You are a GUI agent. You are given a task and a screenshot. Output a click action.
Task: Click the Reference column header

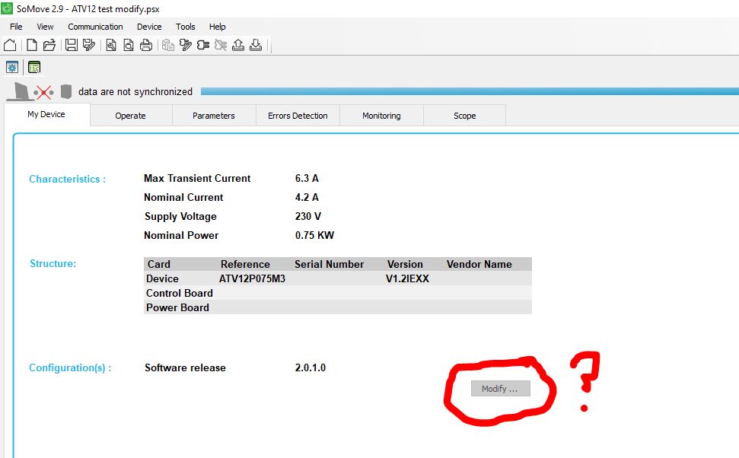(245, 264)
